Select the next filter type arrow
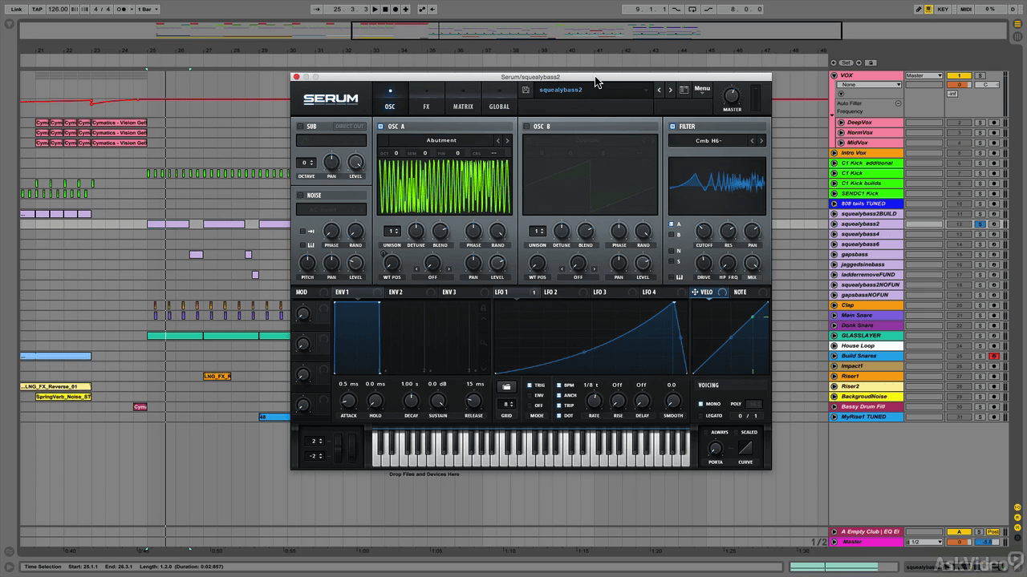The height and width of the screenshot is (577, 1027). 761,140
